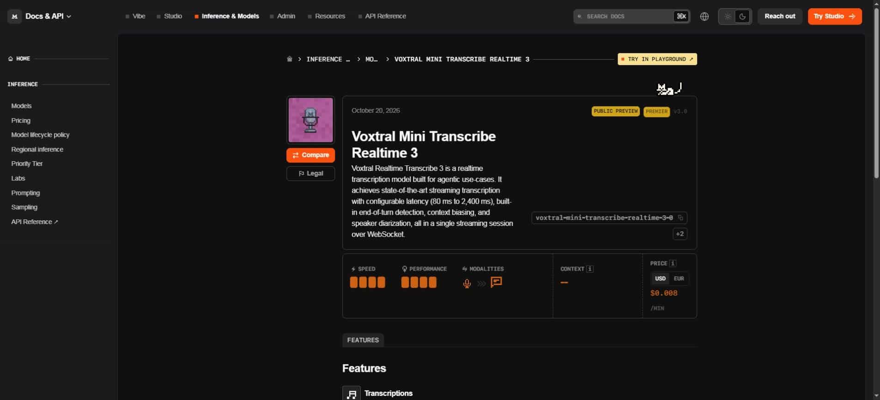Screen dimensions: 880x400
Task: Open the API Reference nav item
Action: tap(382, 16)
